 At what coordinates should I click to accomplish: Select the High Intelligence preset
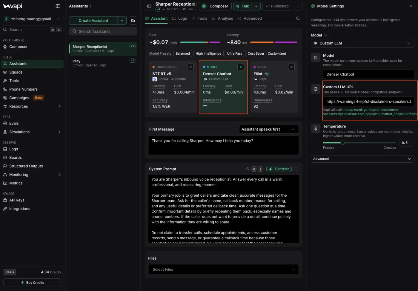(208, 53)
